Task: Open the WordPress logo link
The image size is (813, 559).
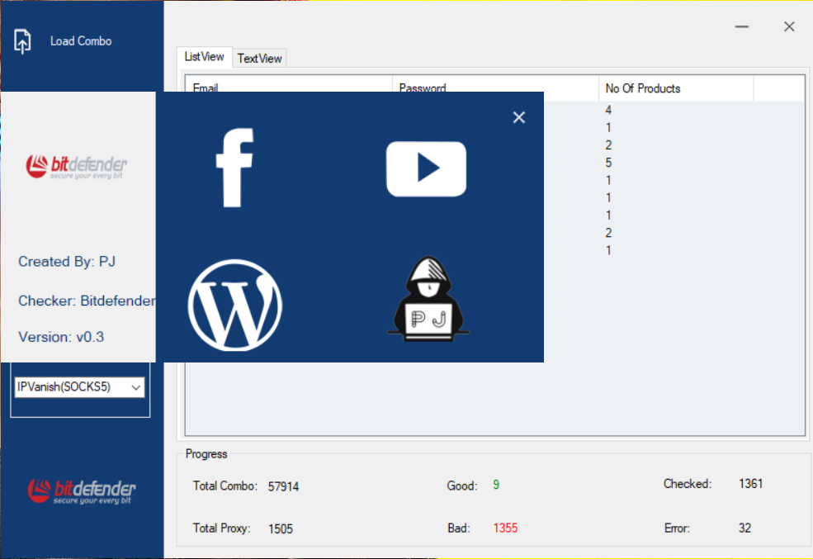Action: coord(235,305)
